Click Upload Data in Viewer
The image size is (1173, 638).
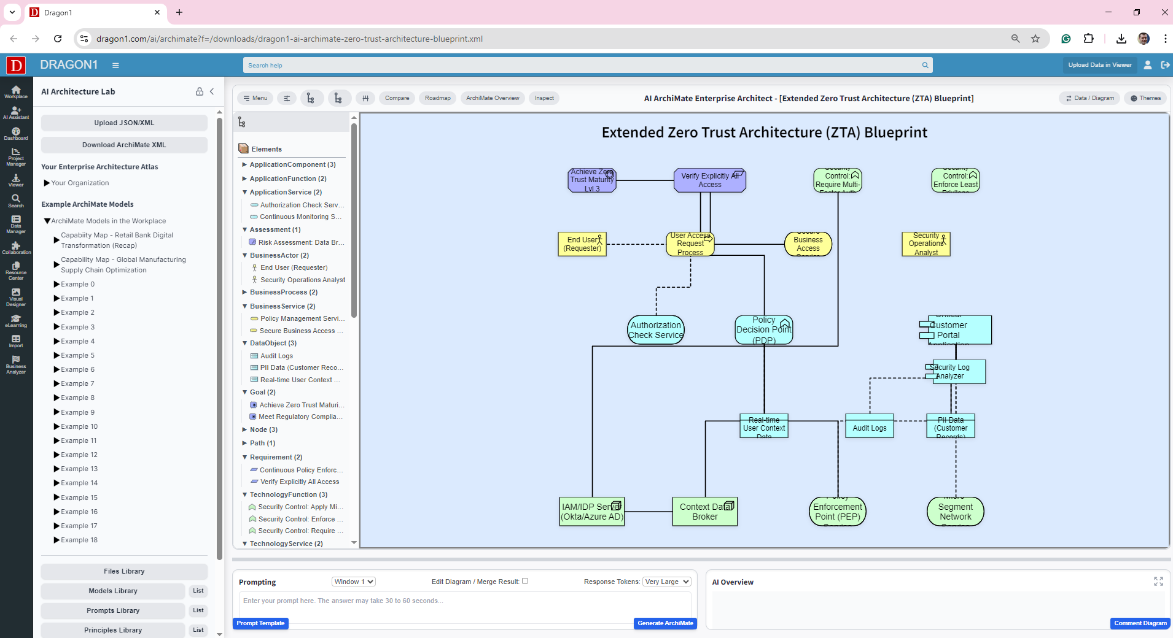(x=1099, y=64)
